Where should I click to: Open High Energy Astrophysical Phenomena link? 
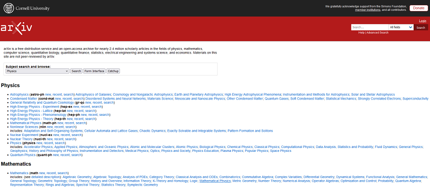coord(253,94)
